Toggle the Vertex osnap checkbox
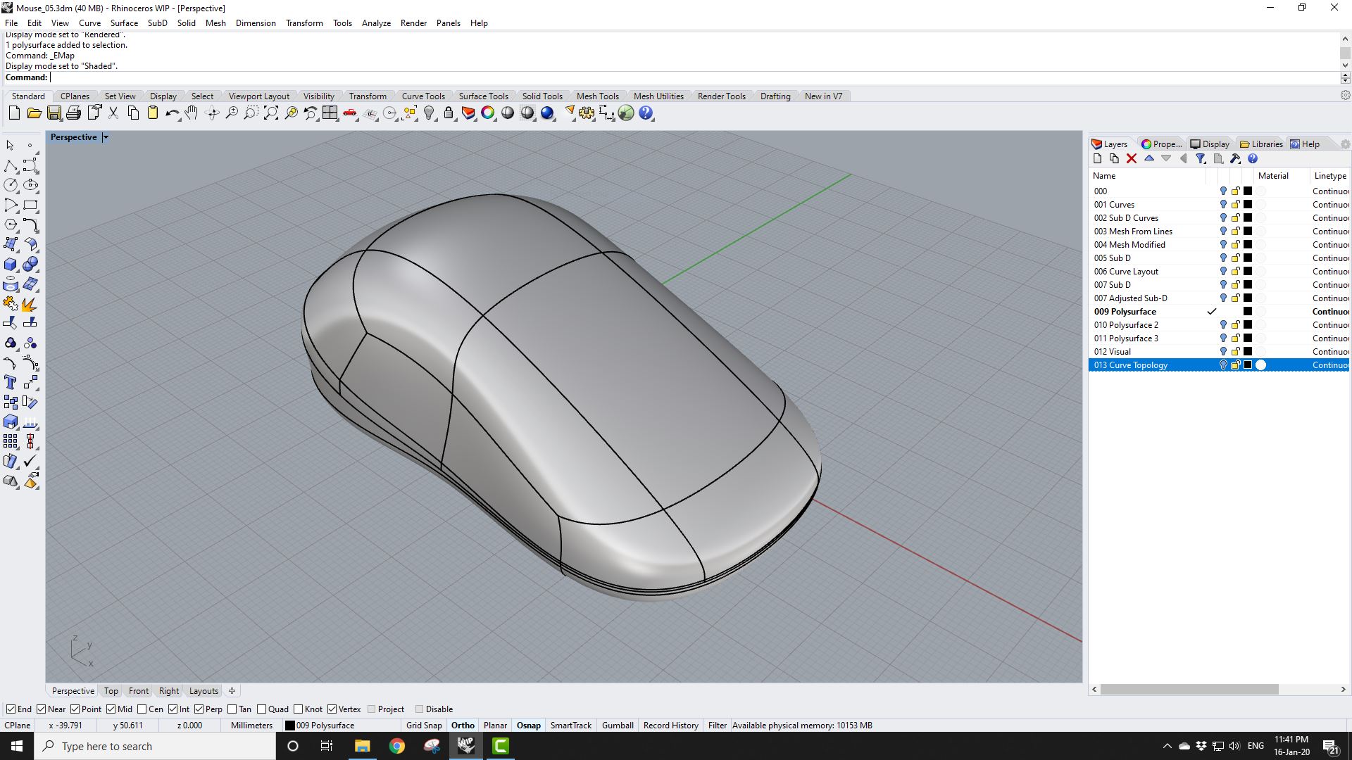The height and width of the screenshot is (760, 1352). pyautogui.click(x=332, y=709)
